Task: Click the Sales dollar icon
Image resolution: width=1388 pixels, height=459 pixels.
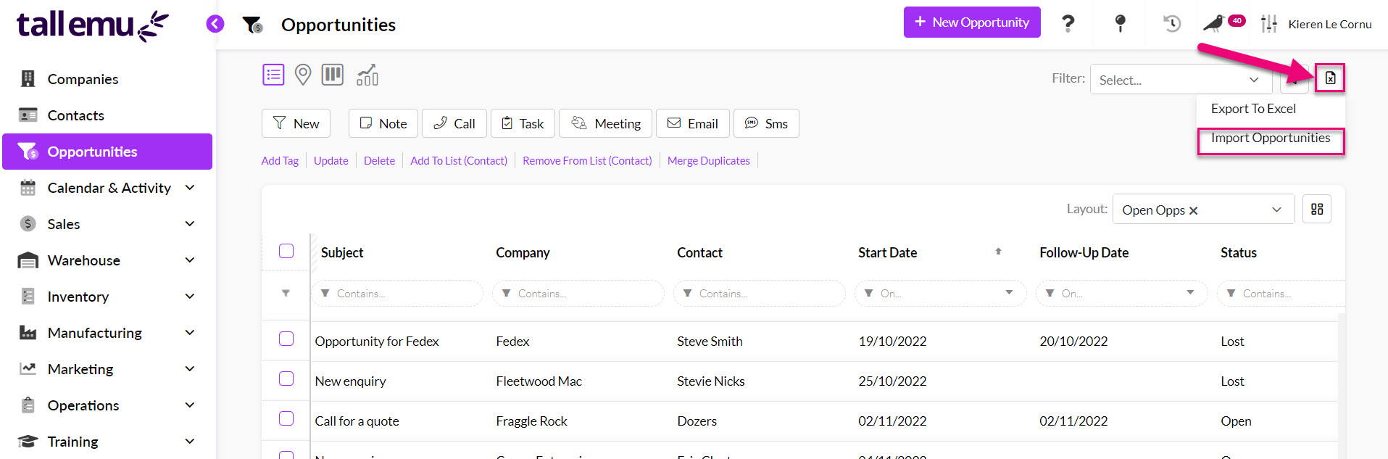Action: pos(28,223)
